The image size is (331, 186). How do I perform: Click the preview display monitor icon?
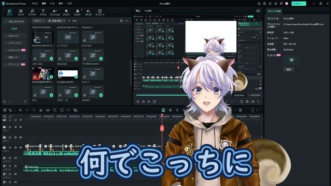click(x=242, y=102)
